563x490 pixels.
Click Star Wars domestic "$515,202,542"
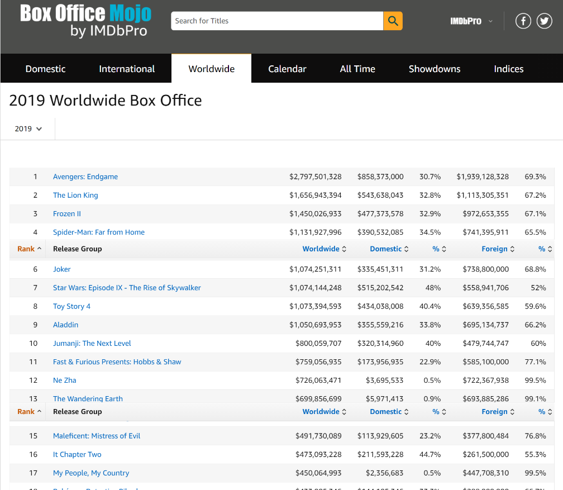[x=380, y=287]
